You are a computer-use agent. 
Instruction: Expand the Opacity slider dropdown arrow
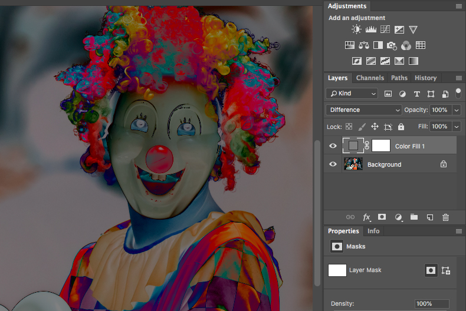click(457, 110)
